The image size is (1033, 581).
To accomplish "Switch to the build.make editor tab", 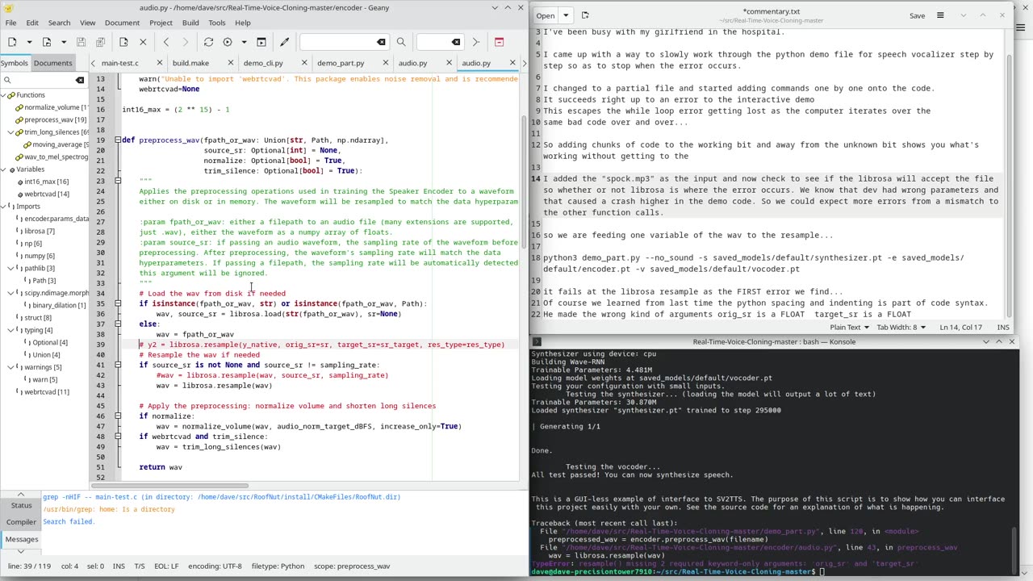I will point(190,63).
